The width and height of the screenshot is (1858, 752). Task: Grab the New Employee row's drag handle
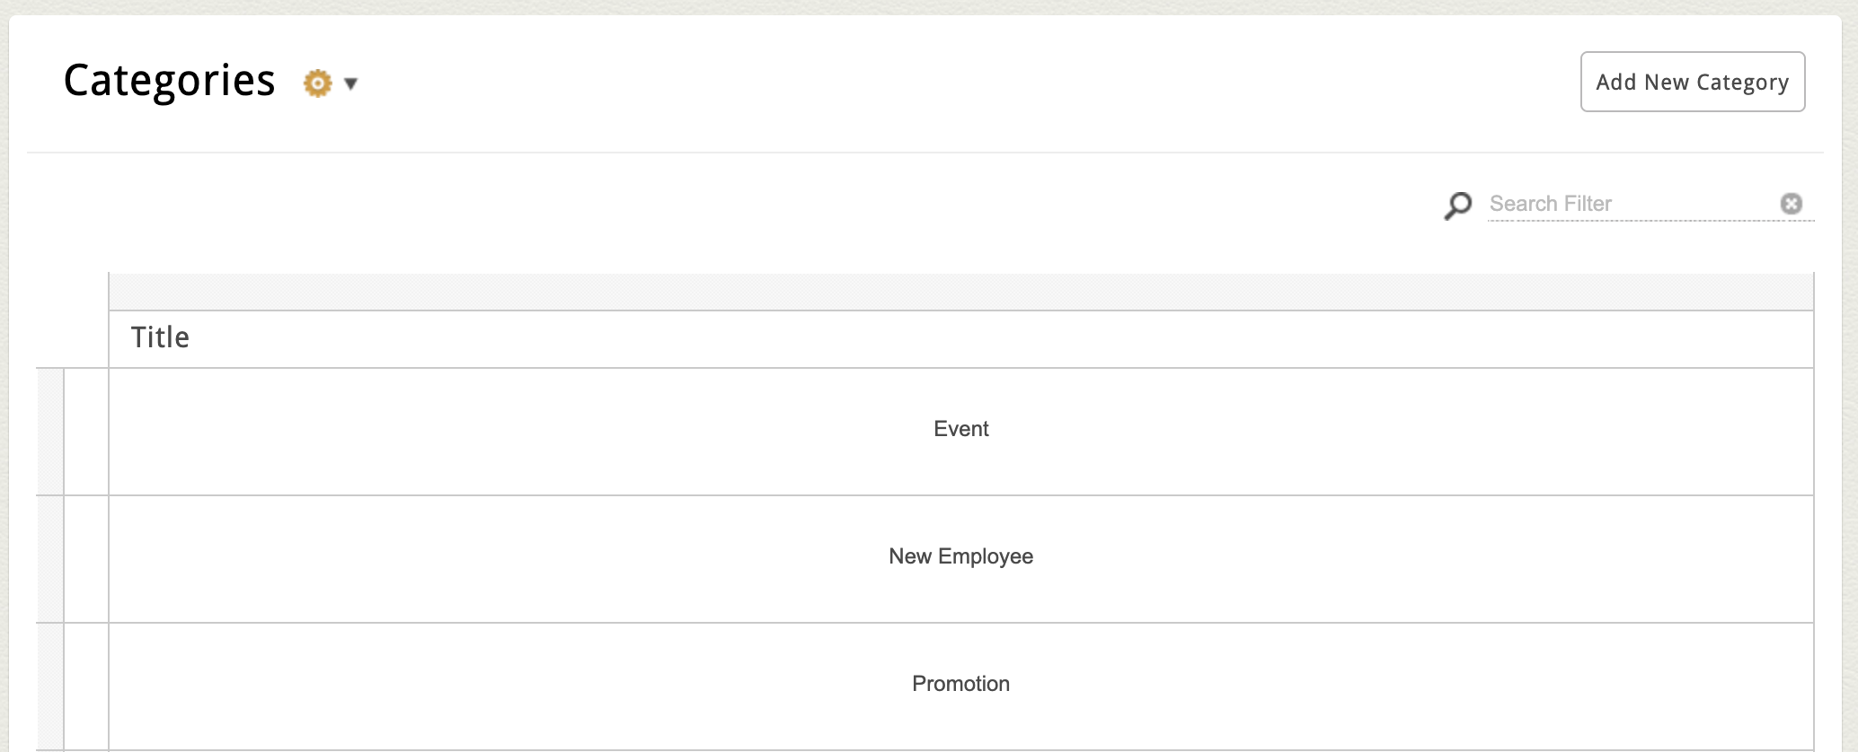[50, 559]
